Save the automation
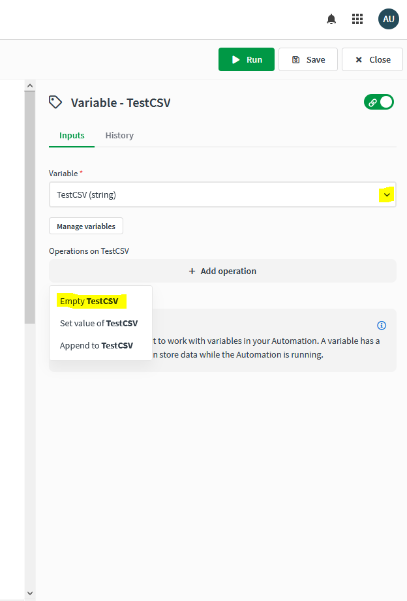 [x=308, y=59]
